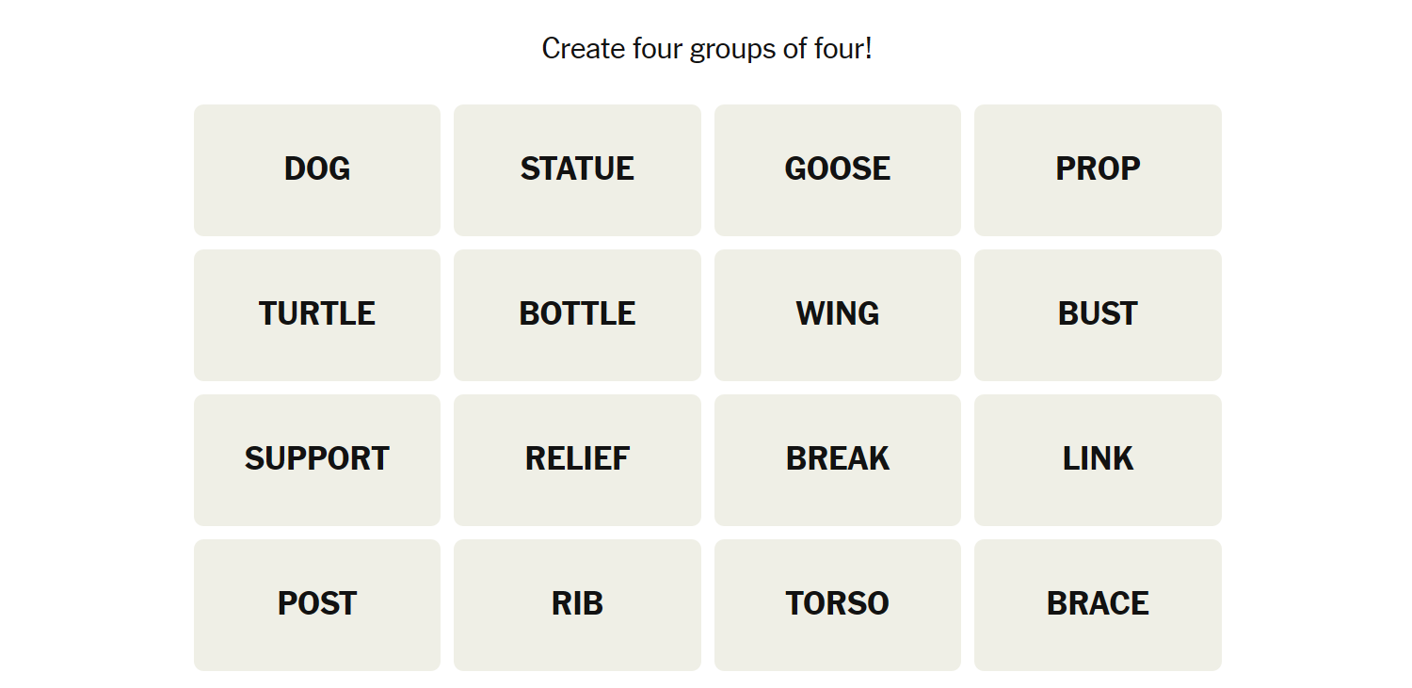Click the word 'four!' ending the instruction
This screenshot has width=1412, height=688.
pyautogui.click(x=843, y=49)
